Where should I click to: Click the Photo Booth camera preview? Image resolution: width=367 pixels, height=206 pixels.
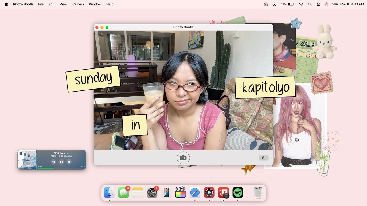[183, 90]
